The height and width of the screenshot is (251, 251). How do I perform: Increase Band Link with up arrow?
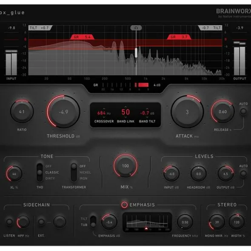[125, 107]
